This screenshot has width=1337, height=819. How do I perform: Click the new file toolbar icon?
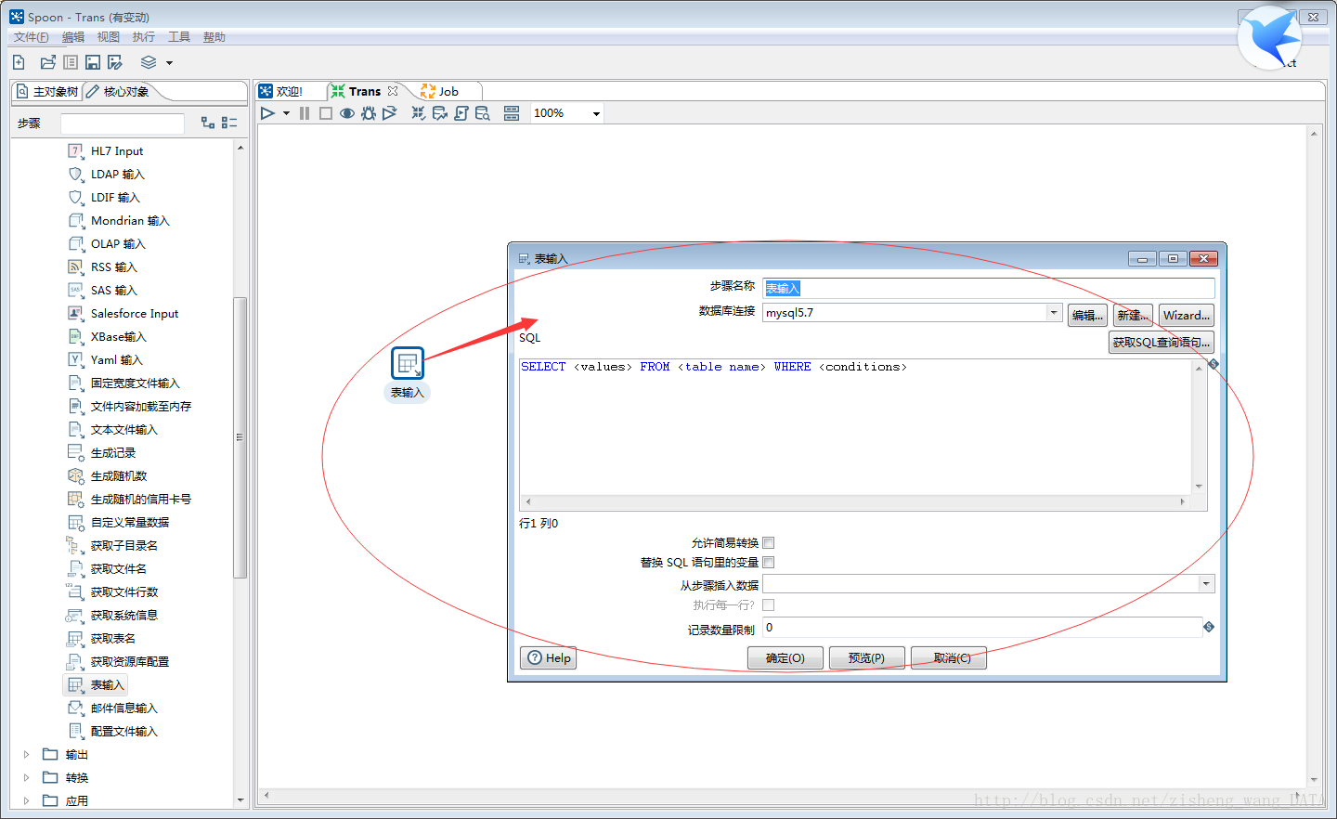19,62
